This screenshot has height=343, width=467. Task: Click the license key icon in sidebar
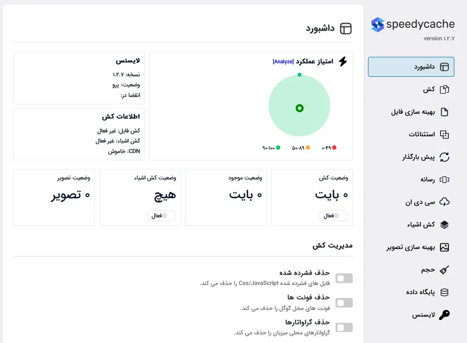pos(444,315)
